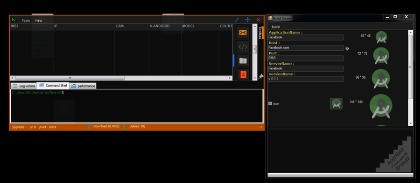Viewport: 420px width, 183px height.
Task: Click the MODEL column header
Action: tap(189, 26)
